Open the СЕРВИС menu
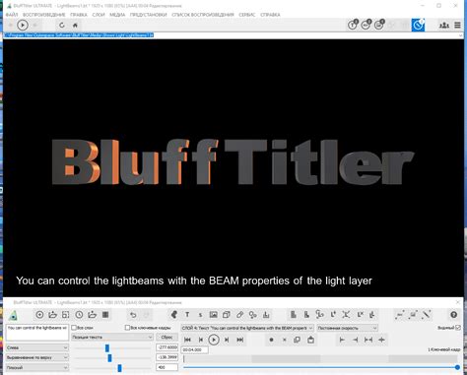 (247, 15)
